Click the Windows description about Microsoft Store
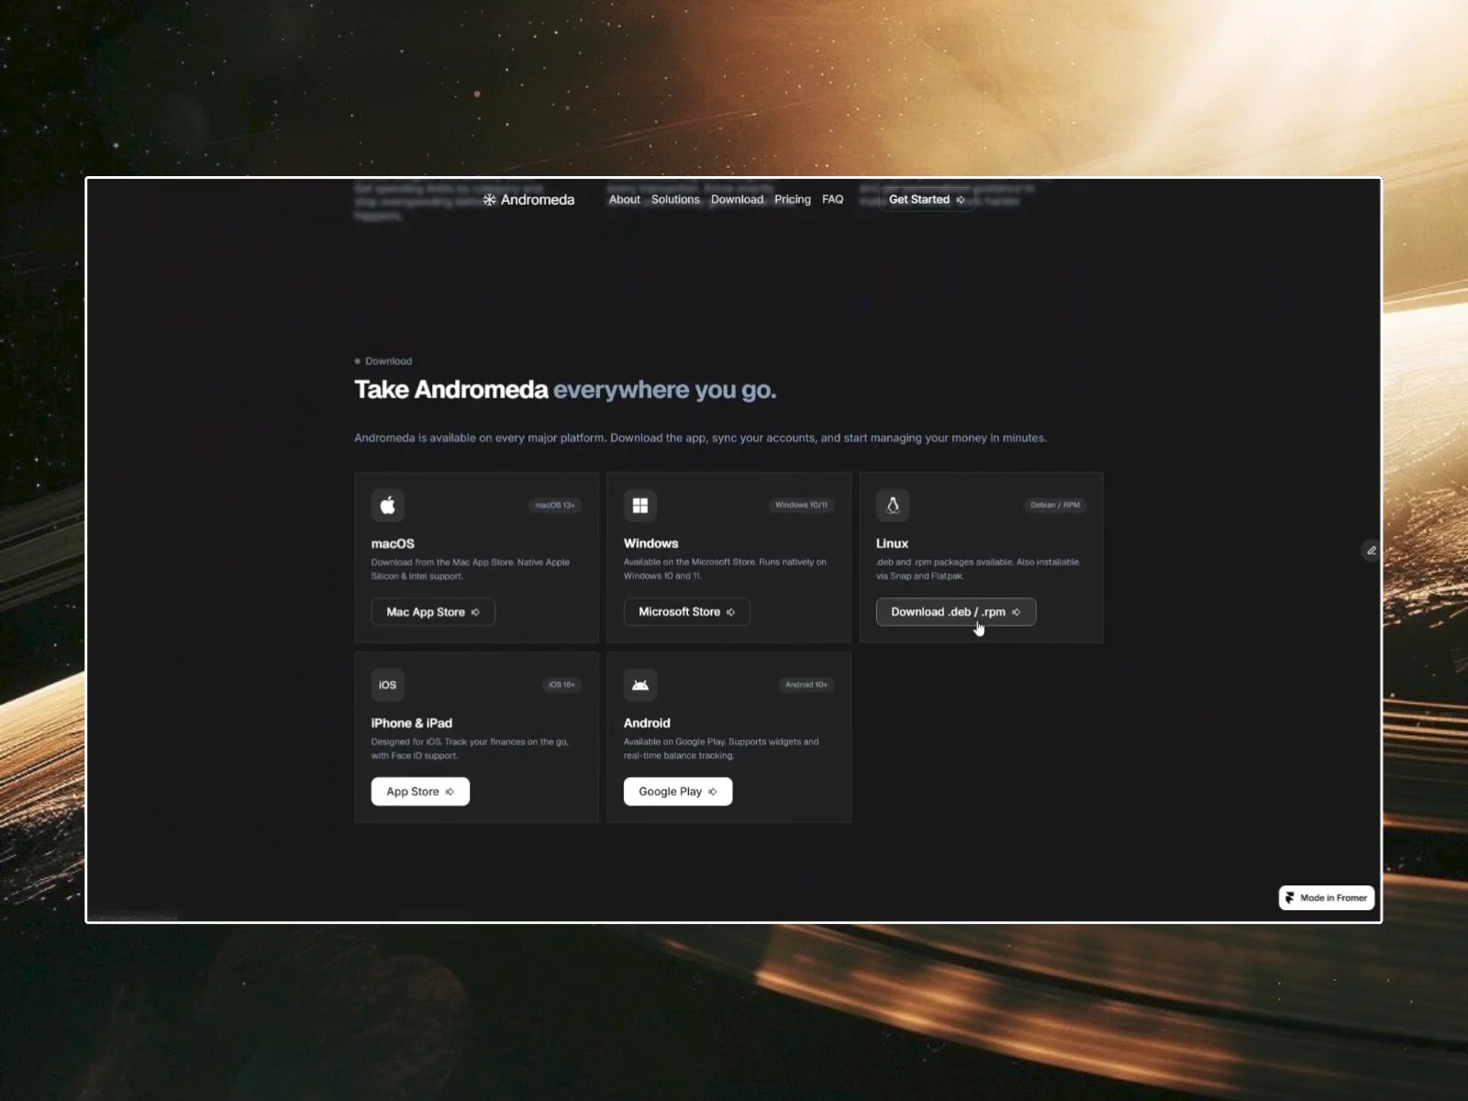The width and height of the screenshot is (1468, 1101). tap(725, 569)
